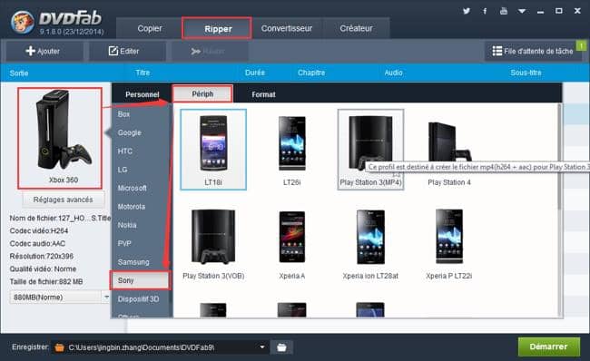The height and width of the screenshot is (361, 590).
Task: Open the Convertisseur module tab
Action: point(287,28)
